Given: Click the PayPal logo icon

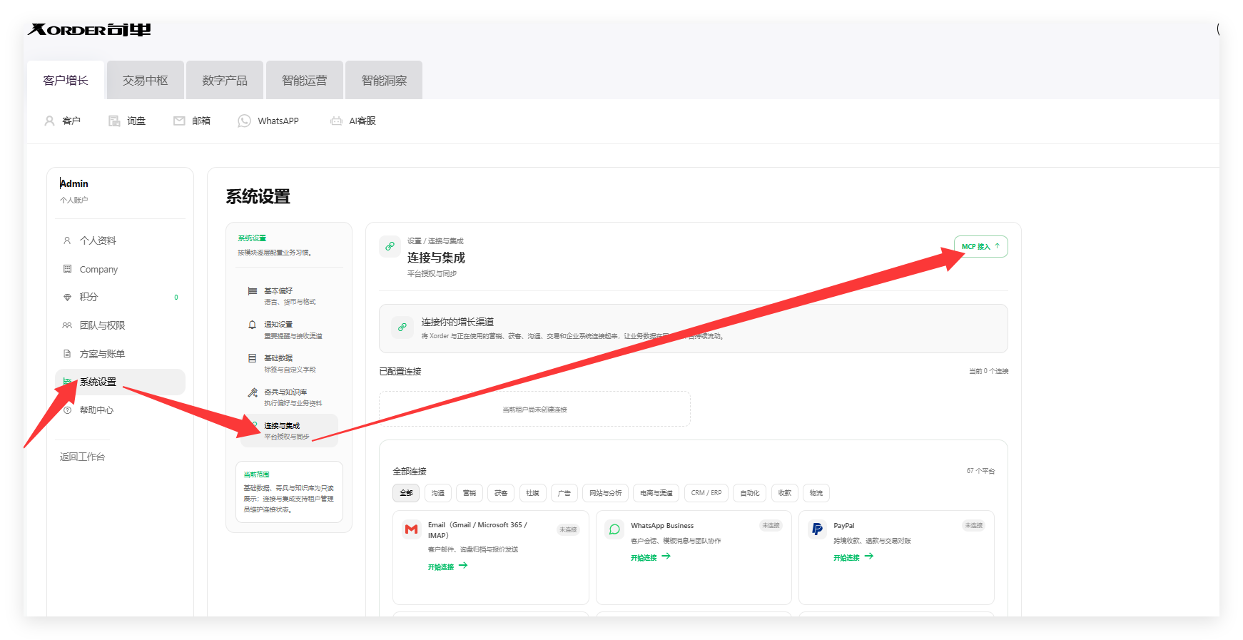Looking at the screenshot, I should (817, 529).
